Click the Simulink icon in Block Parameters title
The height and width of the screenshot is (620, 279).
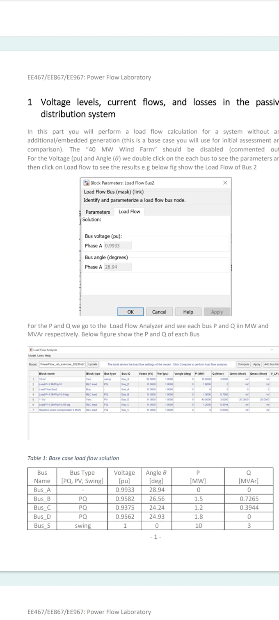87,183
